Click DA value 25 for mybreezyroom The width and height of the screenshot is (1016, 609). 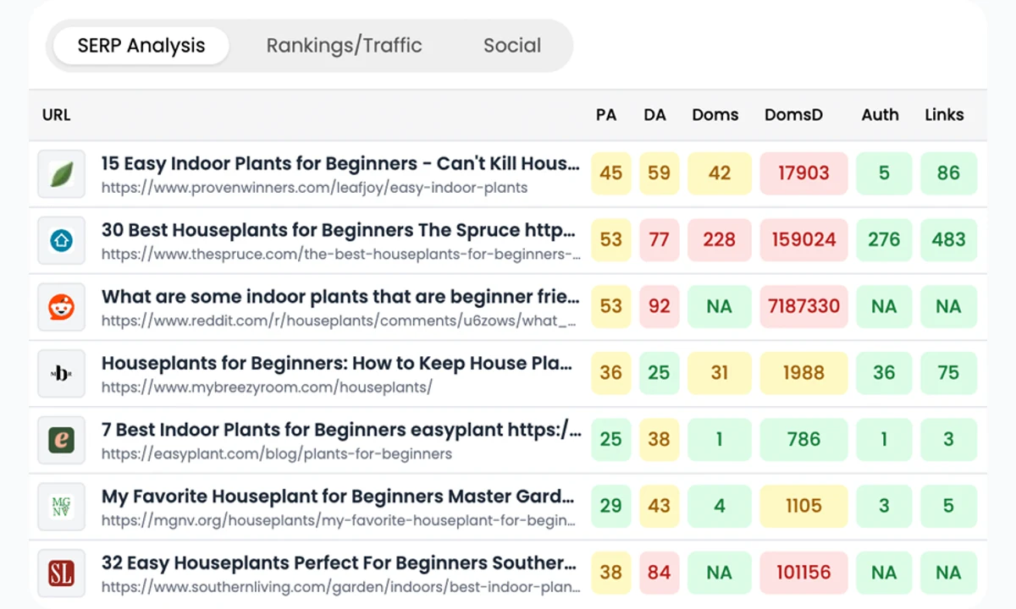tap(659, 373)
